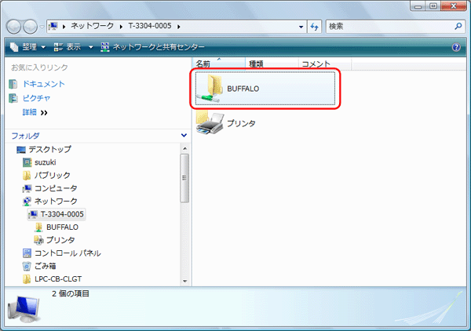Collapse the フォルダ pane with chevron
Image resolution: width=471 pixels, height=331 pixels.
[x=184, y=136]
